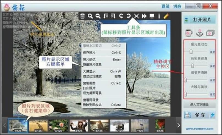Choose 复制画面 in the context menu
The width and height of the screenshot is (222, 135).
click(x=102, y=83)
